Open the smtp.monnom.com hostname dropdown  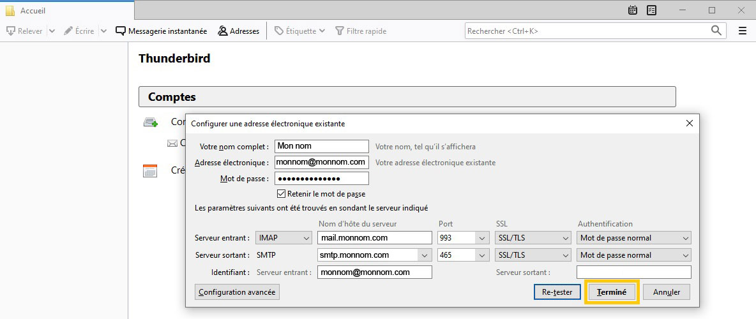coord(424,255)
